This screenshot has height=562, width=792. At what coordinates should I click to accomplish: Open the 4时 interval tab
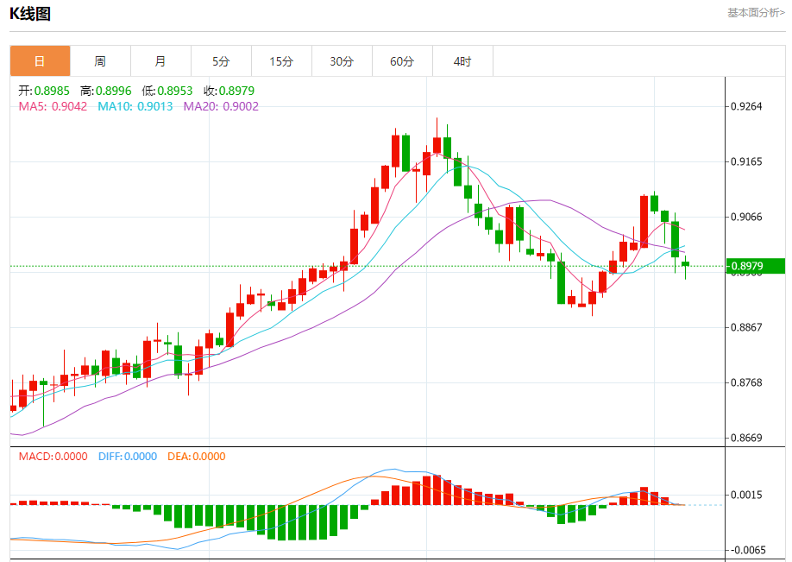462,61
